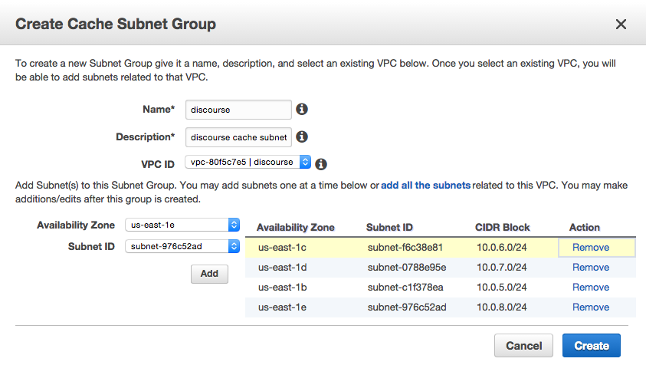Expand the Availability Zone dropdown

(x=182, y=225)
